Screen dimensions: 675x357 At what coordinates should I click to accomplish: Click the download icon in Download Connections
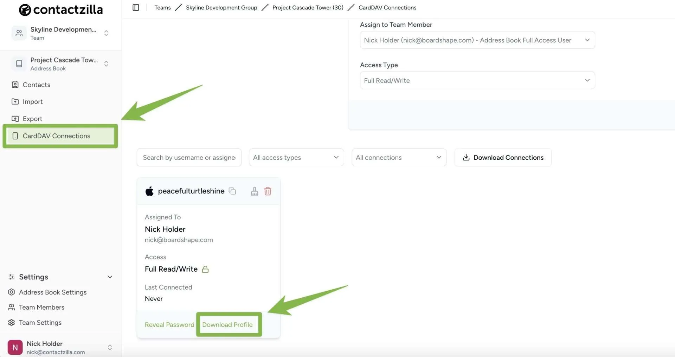466,157
